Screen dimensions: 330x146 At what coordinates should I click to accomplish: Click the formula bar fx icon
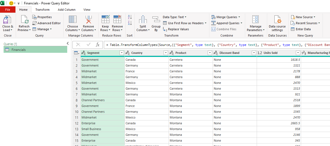[98, 45]
